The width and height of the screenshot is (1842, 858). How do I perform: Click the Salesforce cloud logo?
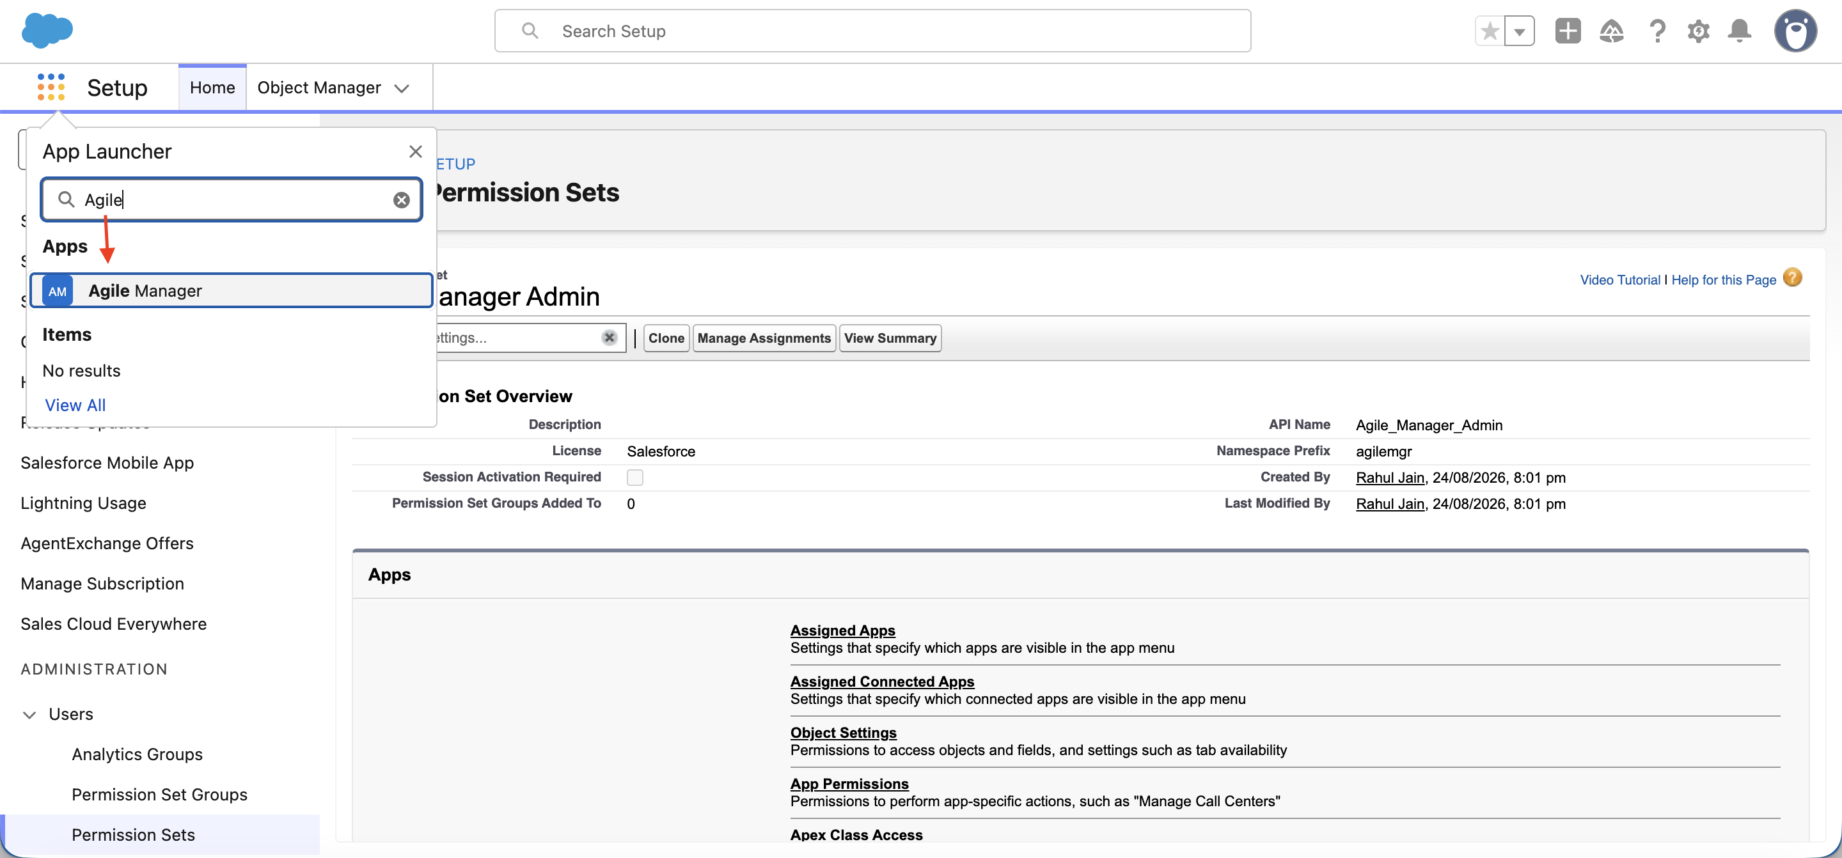click(x=47, y=31)
